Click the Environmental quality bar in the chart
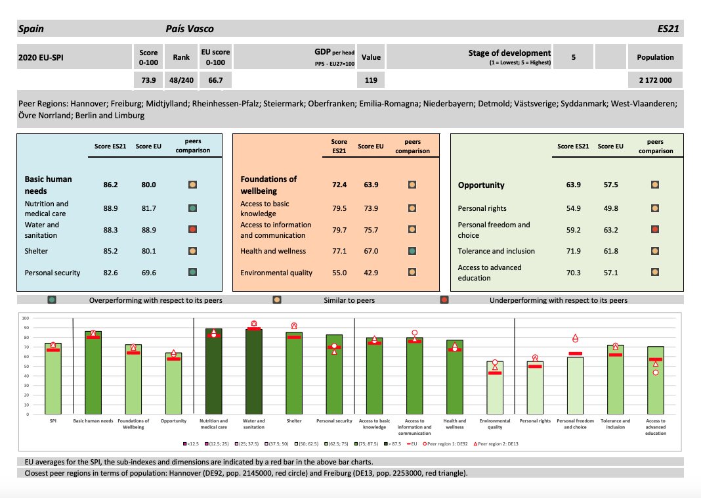701x498 pixels. [495, 388]
